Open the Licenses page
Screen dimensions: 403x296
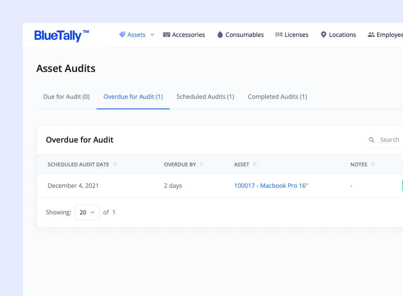pyautogui.click(x=296, y=35)
